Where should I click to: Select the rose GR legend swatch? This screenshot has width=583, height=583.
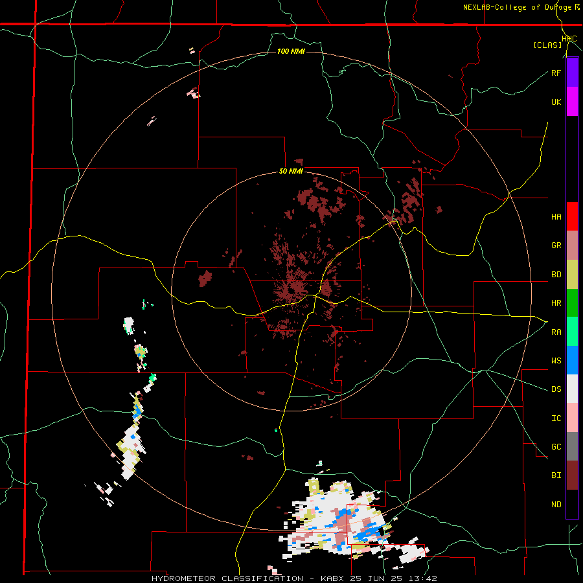(x=572, y=246)
